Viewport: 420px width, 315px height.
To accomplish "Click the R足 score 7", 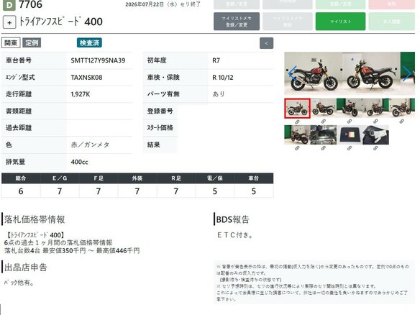I will pyautogui.click(x=176, y=191).
